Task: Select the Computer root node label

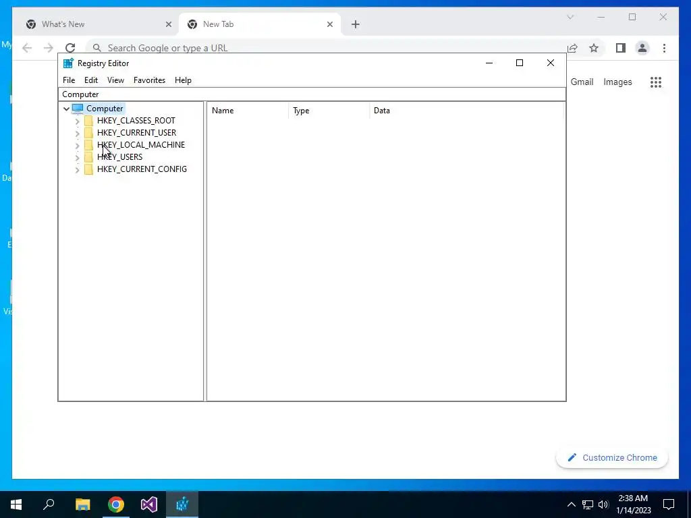Action: coord(105,109)
